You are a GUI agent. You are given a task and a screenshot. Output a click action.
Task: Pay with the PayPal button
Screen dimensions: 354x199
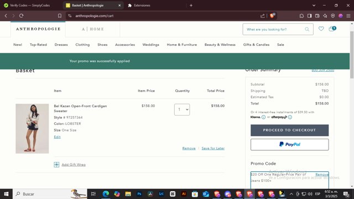pos(290,144)
